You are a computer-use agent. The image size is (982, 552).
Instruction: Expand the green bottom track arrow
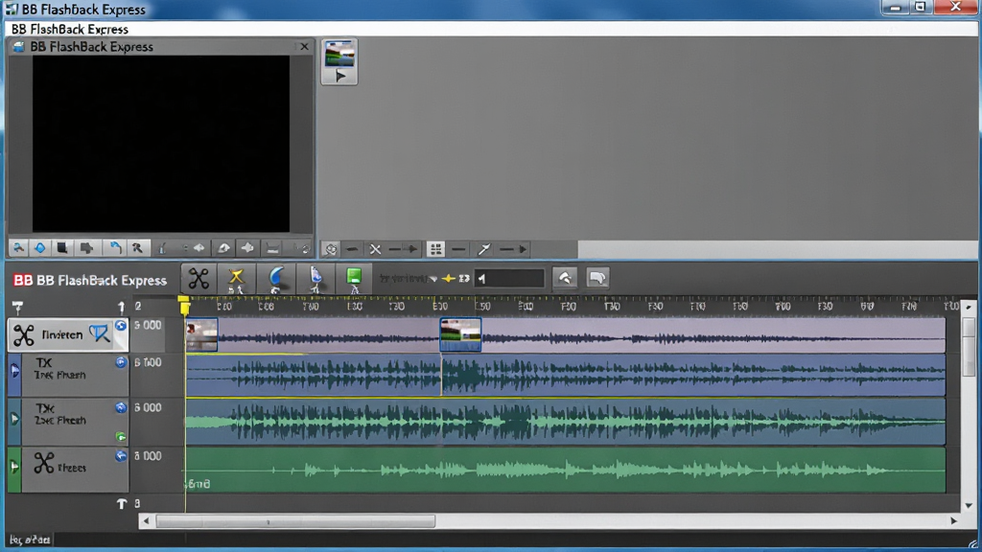(14, 467)
